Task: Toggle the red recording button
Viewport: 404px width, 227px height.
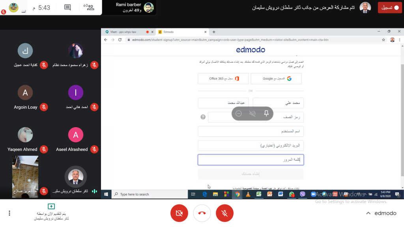Action: coord(390,7)
